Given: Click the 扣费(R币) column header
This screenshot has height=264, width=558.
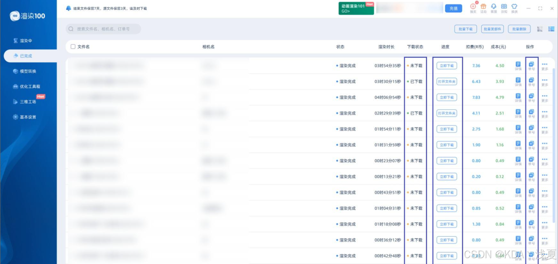Looking at the screenshot, I should tap(475, 47).
